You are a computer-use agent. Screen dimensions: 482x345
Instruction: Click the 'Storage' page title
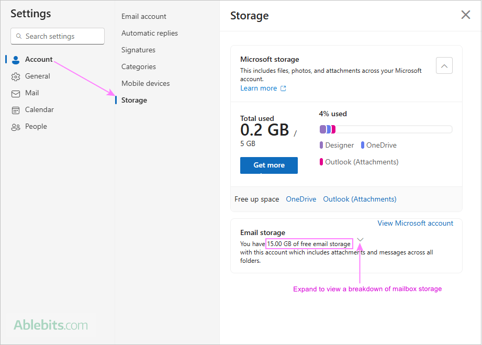click(249, 16)
